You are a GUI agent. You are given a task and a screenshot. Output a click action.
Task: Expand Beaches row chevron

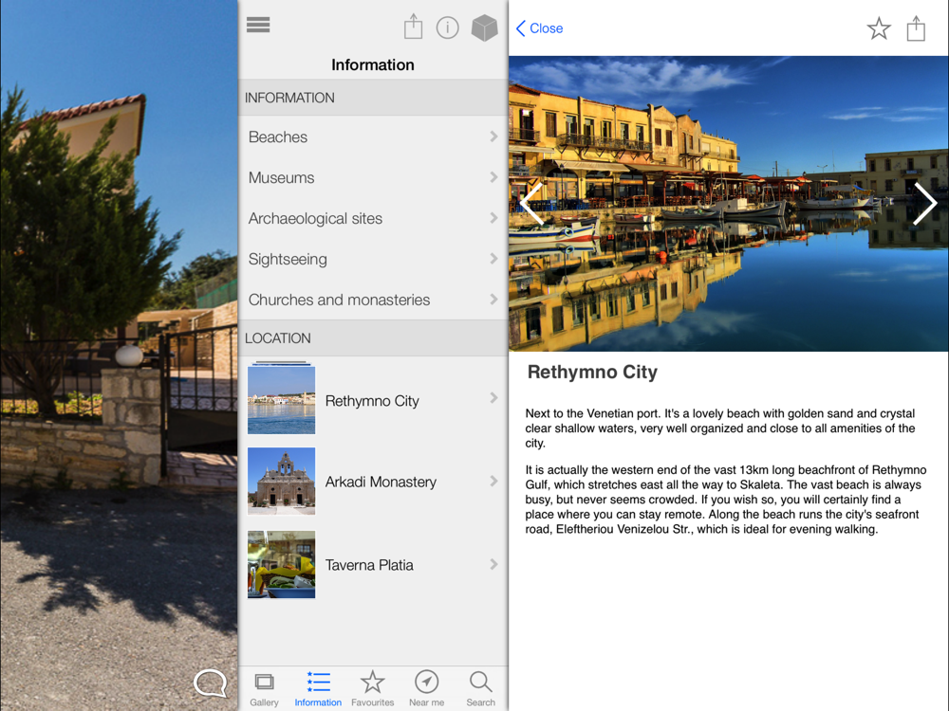coord(493,137)
